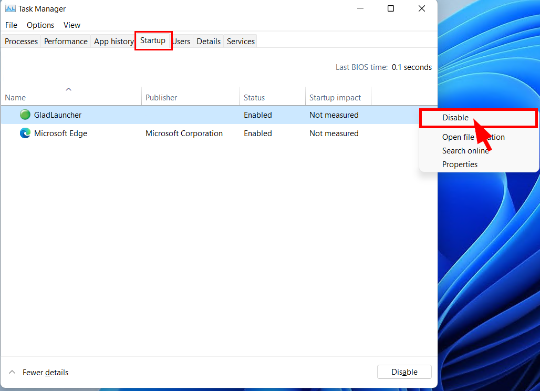Click the Microsoft Edge icon in list
Screen dimensions: 540x391
[x=25, y=133]
